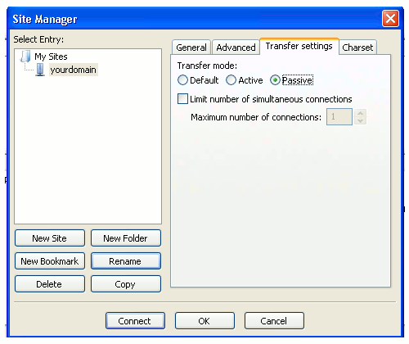Click the My Sites folder icon
Viewport: 409px width, 344px height.
pyautogui.click(x=25, y=57)
